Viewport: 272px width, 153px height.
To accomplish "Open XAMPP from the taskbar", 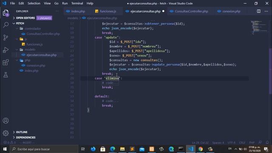I will [x=152, y=149].
